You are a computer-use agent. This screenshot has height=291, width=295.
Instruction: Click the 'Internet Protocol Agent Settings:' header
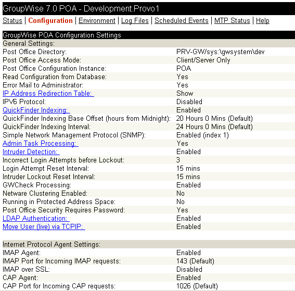(52, 244)
